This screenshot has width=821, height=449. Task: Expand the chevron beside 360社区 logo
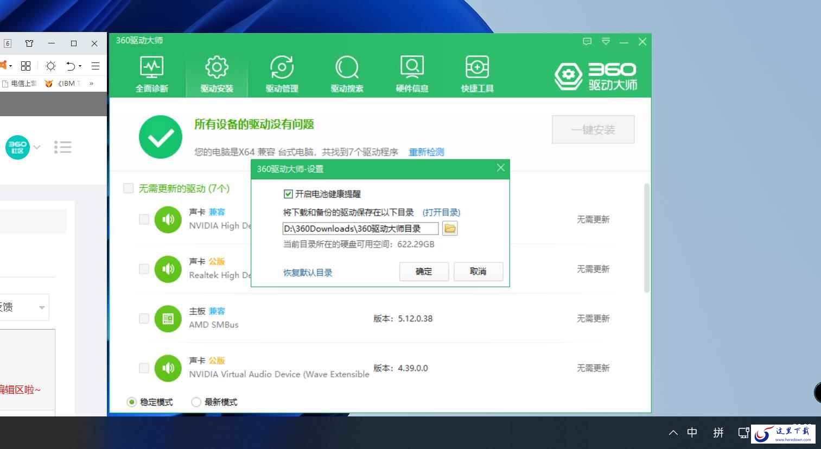(37, 147)
